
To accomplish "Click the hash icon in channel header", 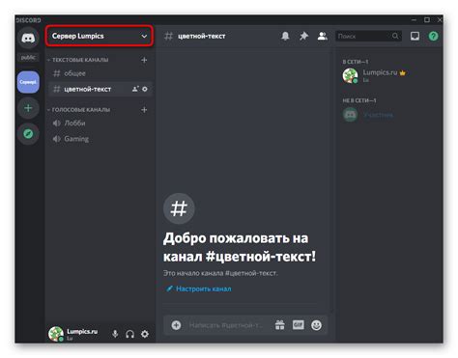I will (x=168, y=36).
